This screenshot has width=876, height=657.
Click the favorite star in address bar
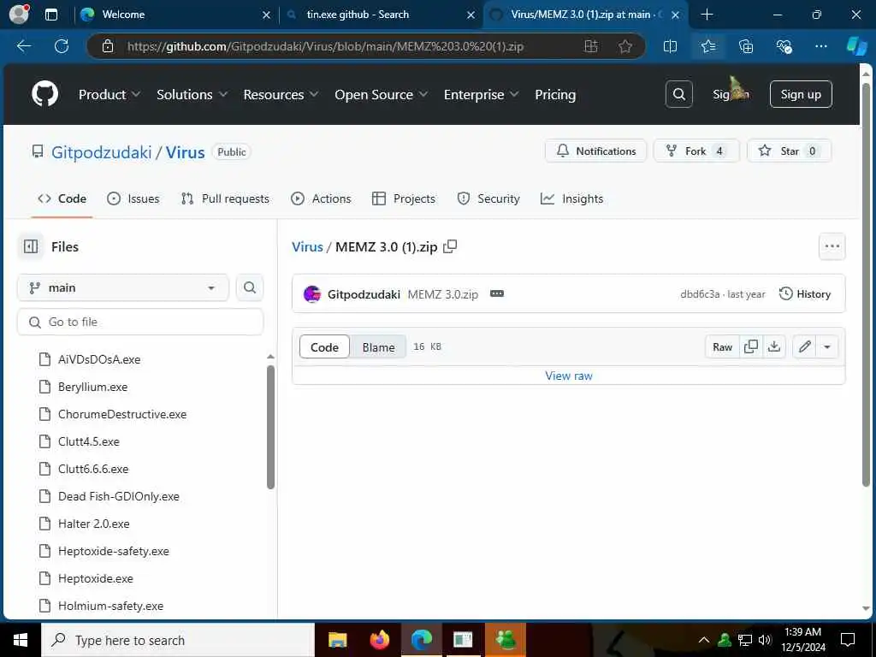(625, 46)
